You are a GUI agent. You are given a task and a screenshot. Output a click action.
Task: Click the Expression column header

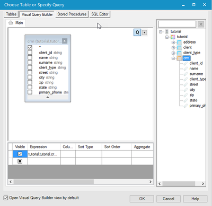(x=44, y=147)
